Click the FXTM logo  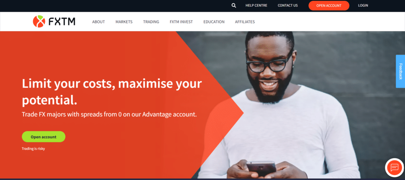54,21
